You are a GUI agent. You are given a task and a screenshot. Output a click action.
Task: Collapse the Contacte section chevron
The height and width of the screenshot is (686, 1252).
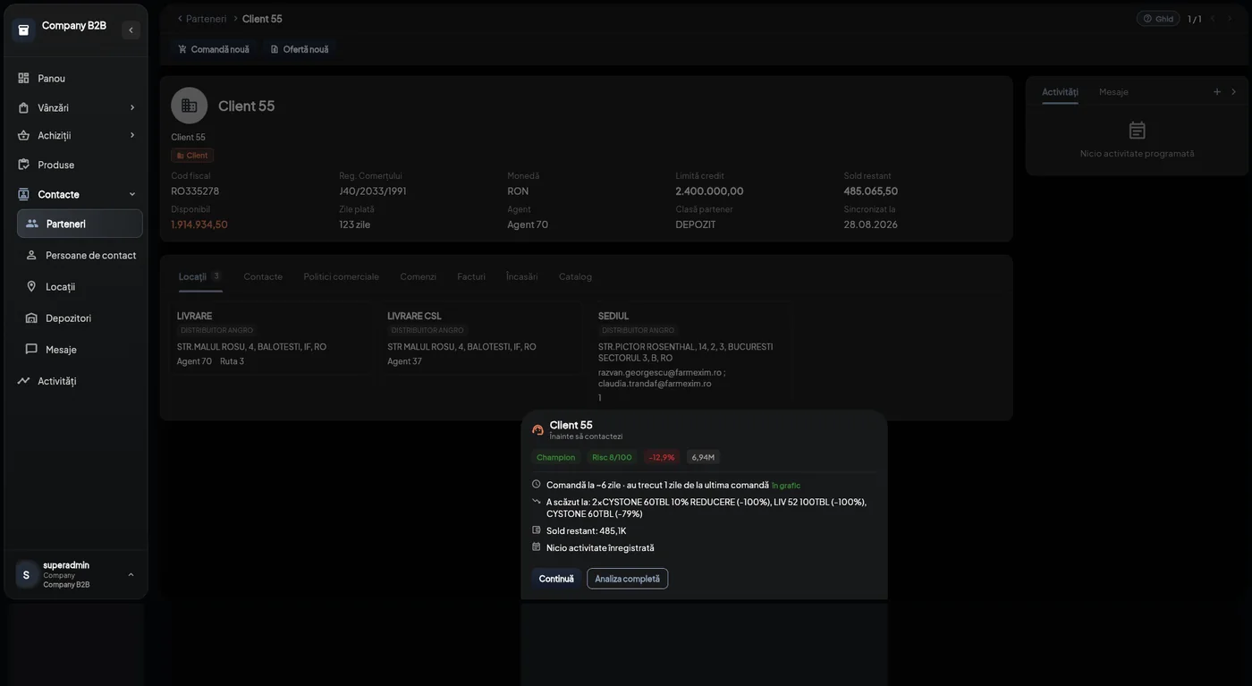pyautogui.click(x=132, y=194)
